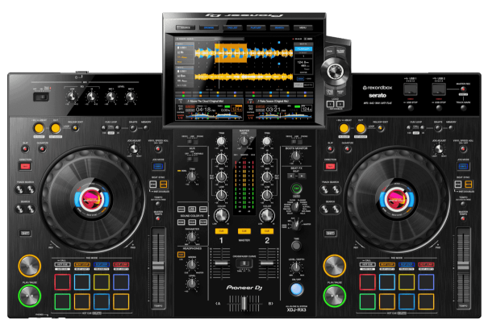Click the MASTER LEVEL knob
Screen dimensions: 484x328
(x=244, y=142)
